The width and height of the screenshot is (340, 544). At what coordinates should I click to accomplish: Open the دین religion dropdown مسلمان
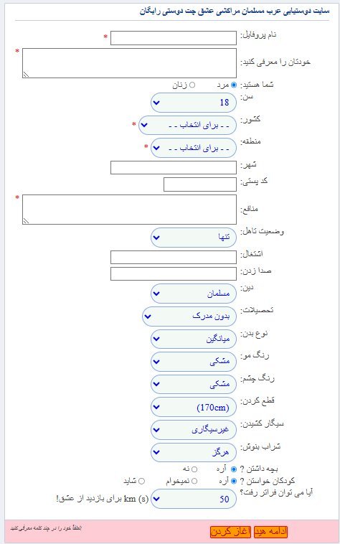tap(194, 294)
